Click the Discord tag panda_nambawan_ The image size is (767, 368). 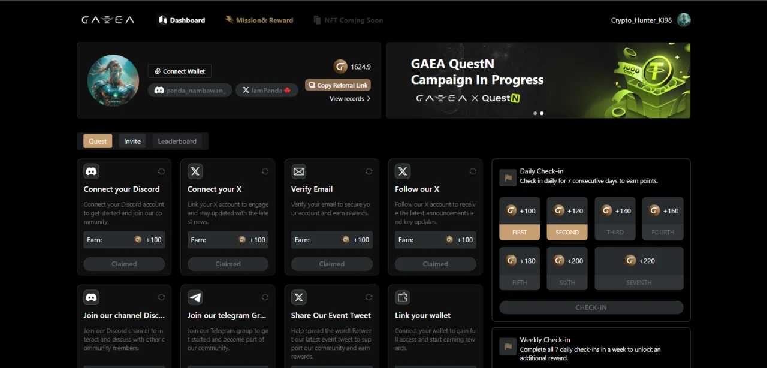tap(190, 90)
